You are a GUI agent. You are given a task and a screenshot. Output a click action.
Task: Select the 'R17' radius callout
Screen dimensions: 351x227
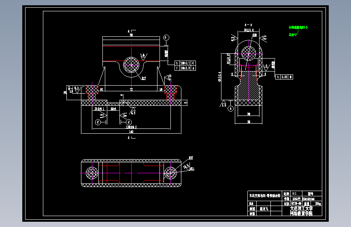coord(144,78)
